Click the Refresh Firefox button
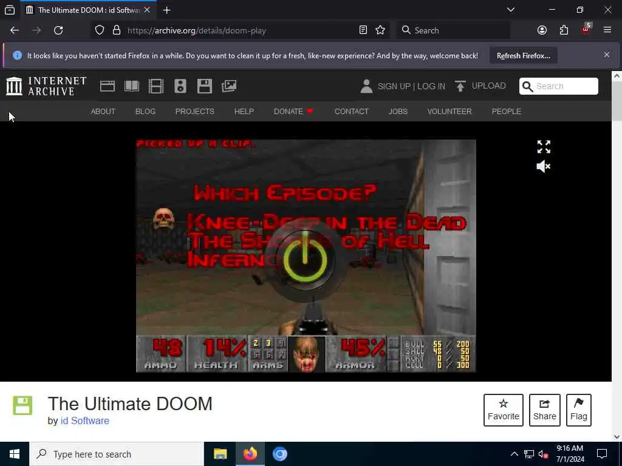The height and width of the screenshot is (466, 622). (524, 55)
